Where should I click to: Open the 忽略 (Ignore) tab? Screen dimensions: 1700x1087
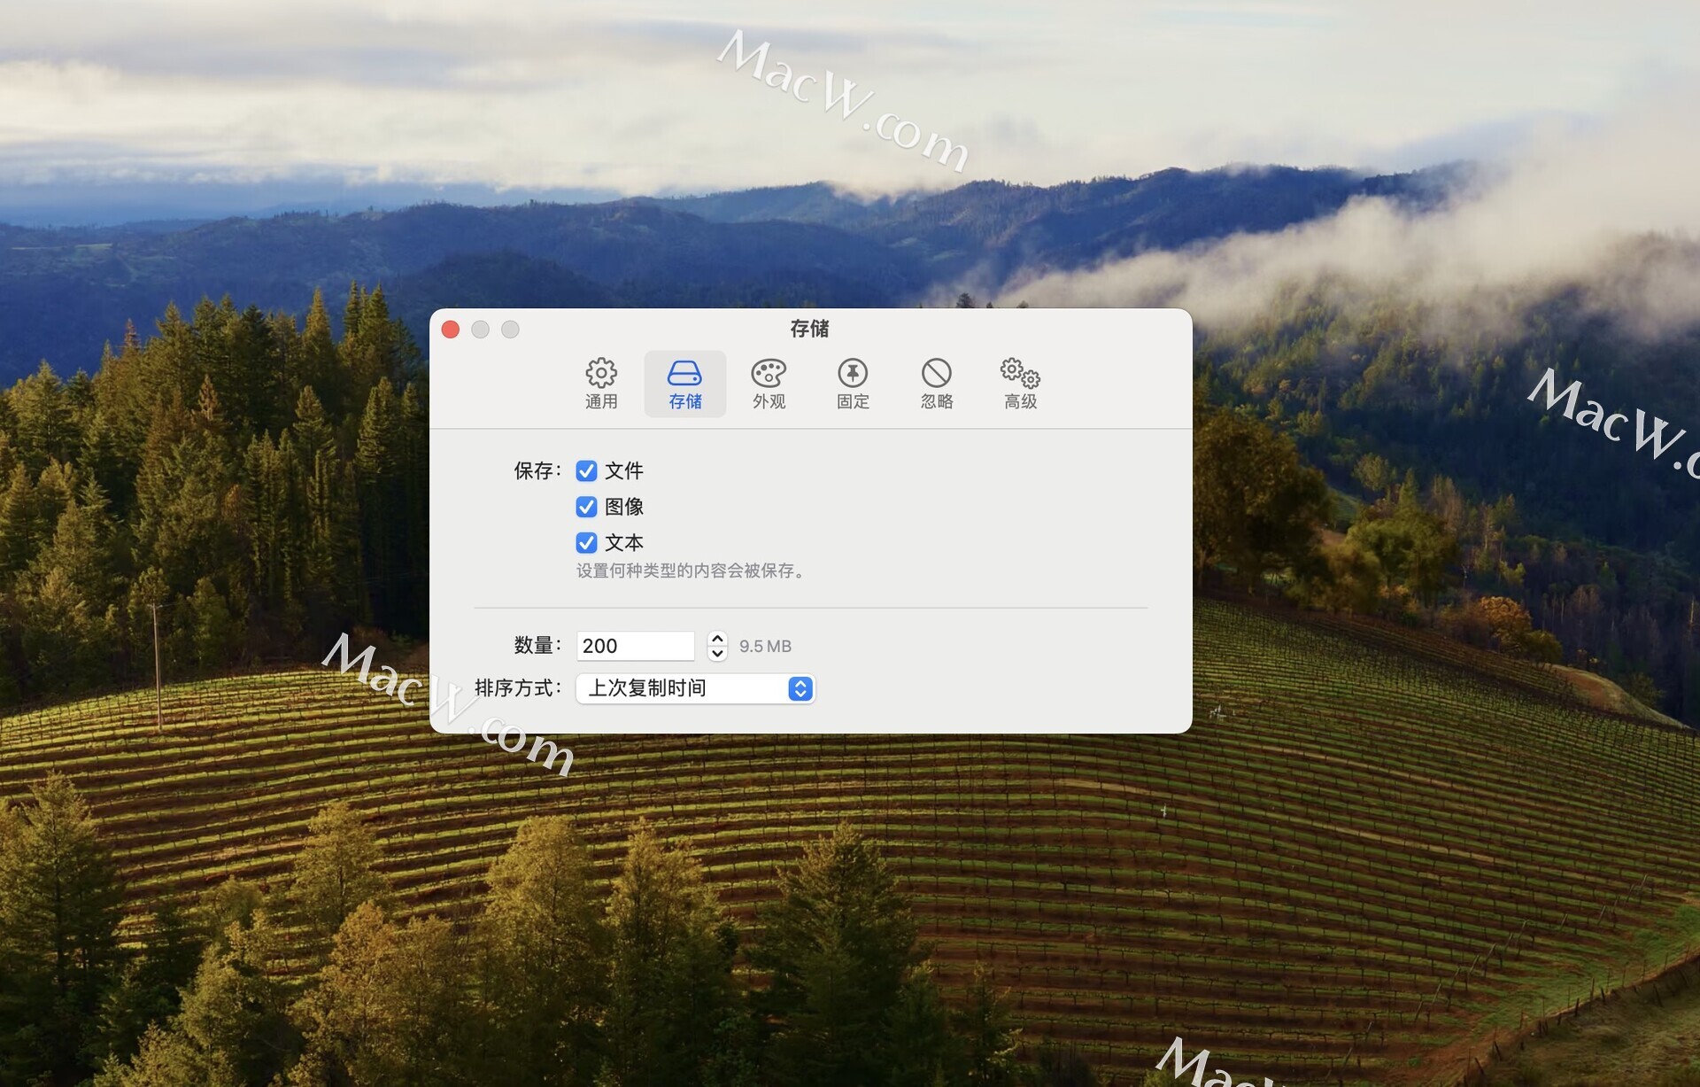point(936,384)
